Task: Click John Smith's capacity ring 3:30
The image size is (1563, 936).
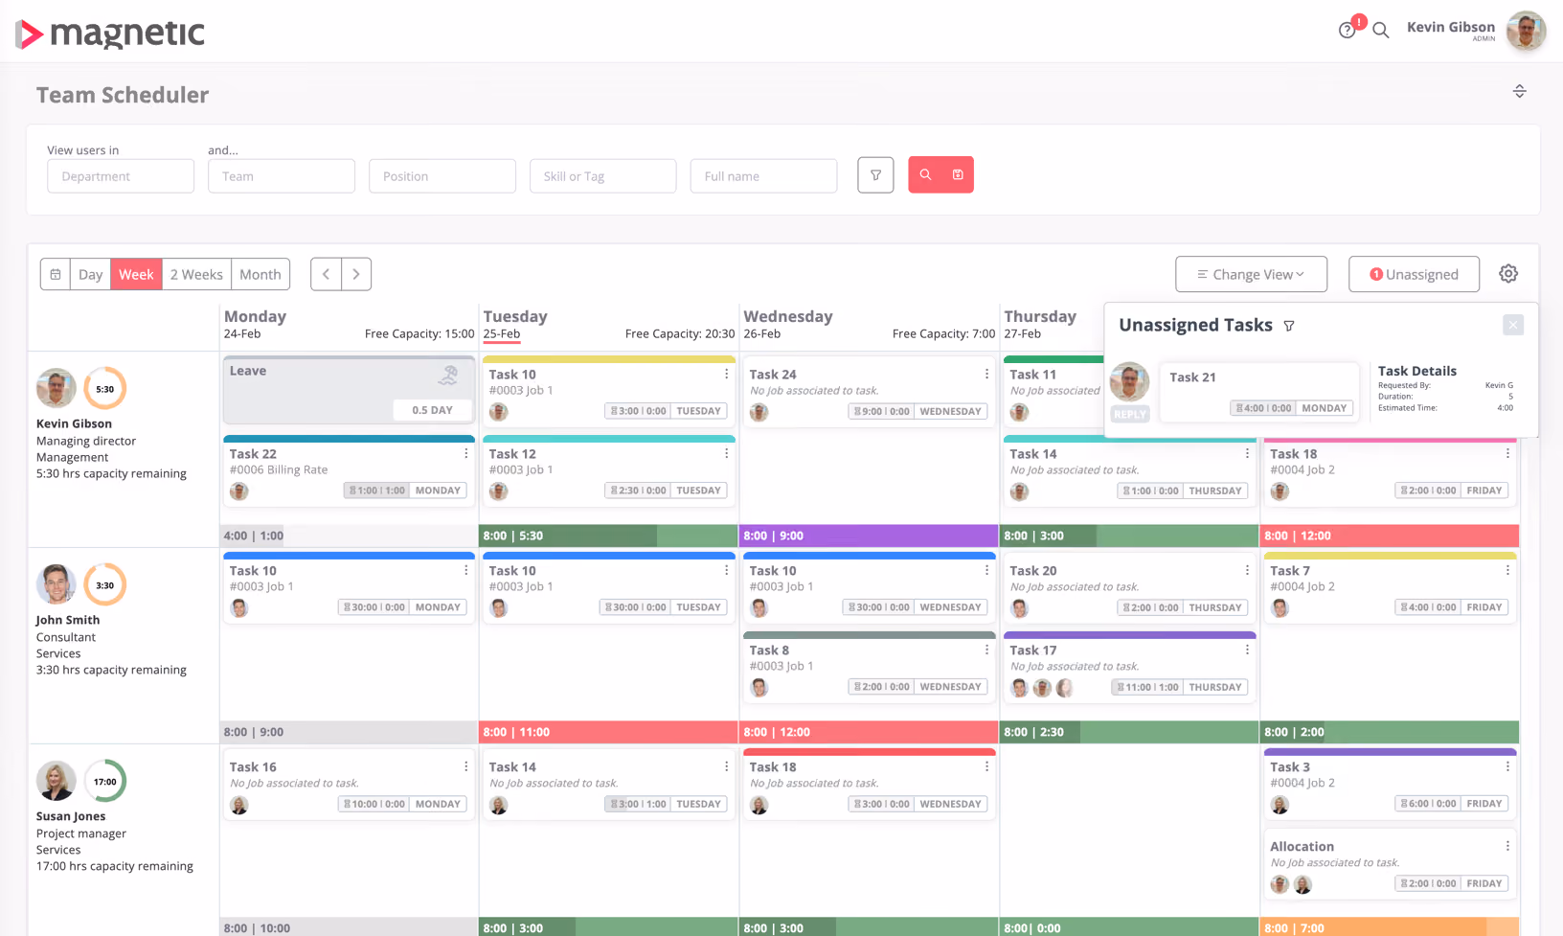Action: click(105, 585)
